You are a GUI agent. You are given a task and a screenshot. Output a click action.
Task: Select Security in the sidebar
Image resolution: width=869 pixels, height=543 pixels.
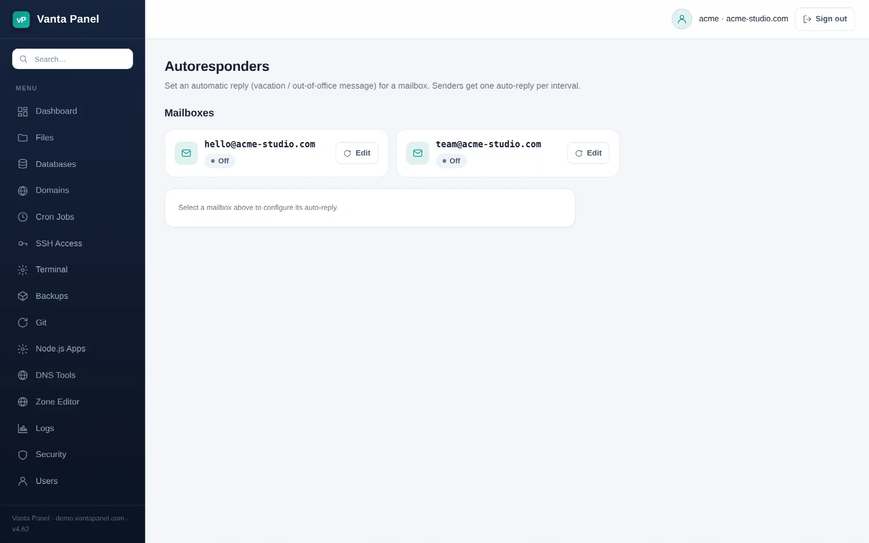(73, 454)
